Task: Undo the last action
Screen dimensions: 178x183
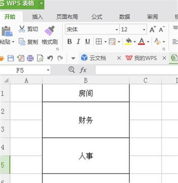Action: coord(50,58)
